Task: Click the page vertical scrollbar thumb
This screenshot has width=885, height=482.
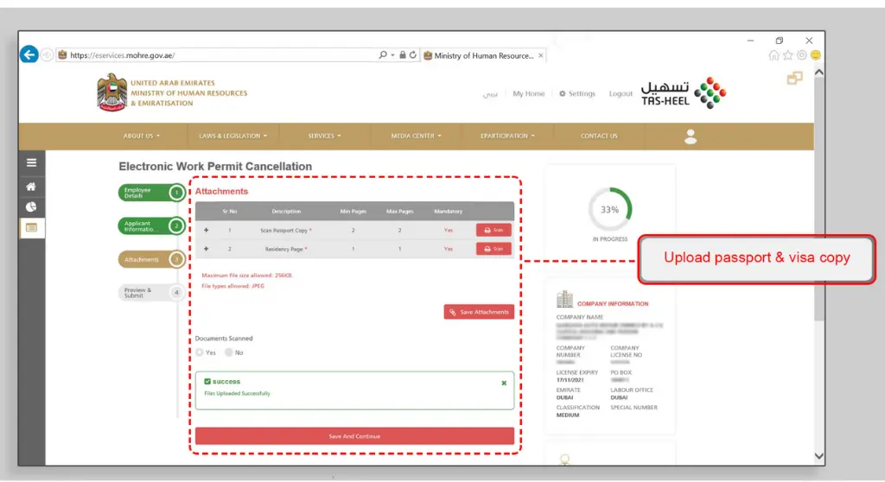Action: (819, 200)
